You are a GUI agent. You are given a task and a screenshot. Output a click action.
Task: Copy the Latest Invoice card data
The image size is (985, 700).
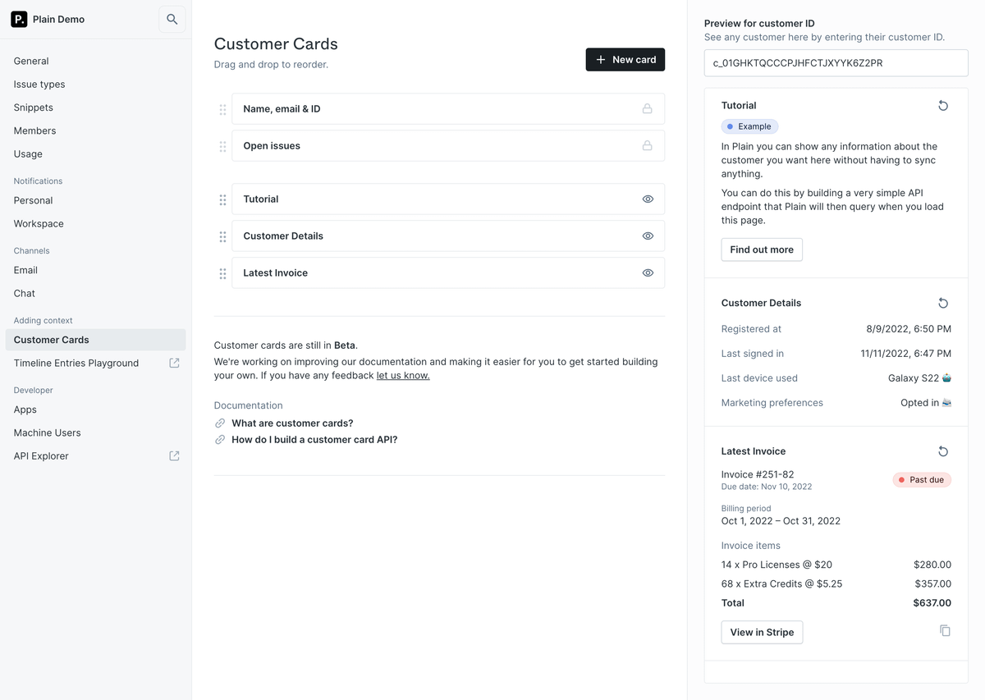pos(945,631)
